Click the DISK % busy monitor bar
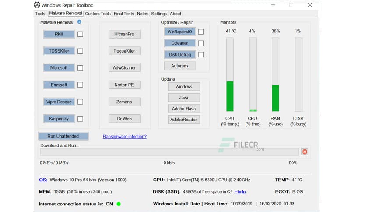 298,74
